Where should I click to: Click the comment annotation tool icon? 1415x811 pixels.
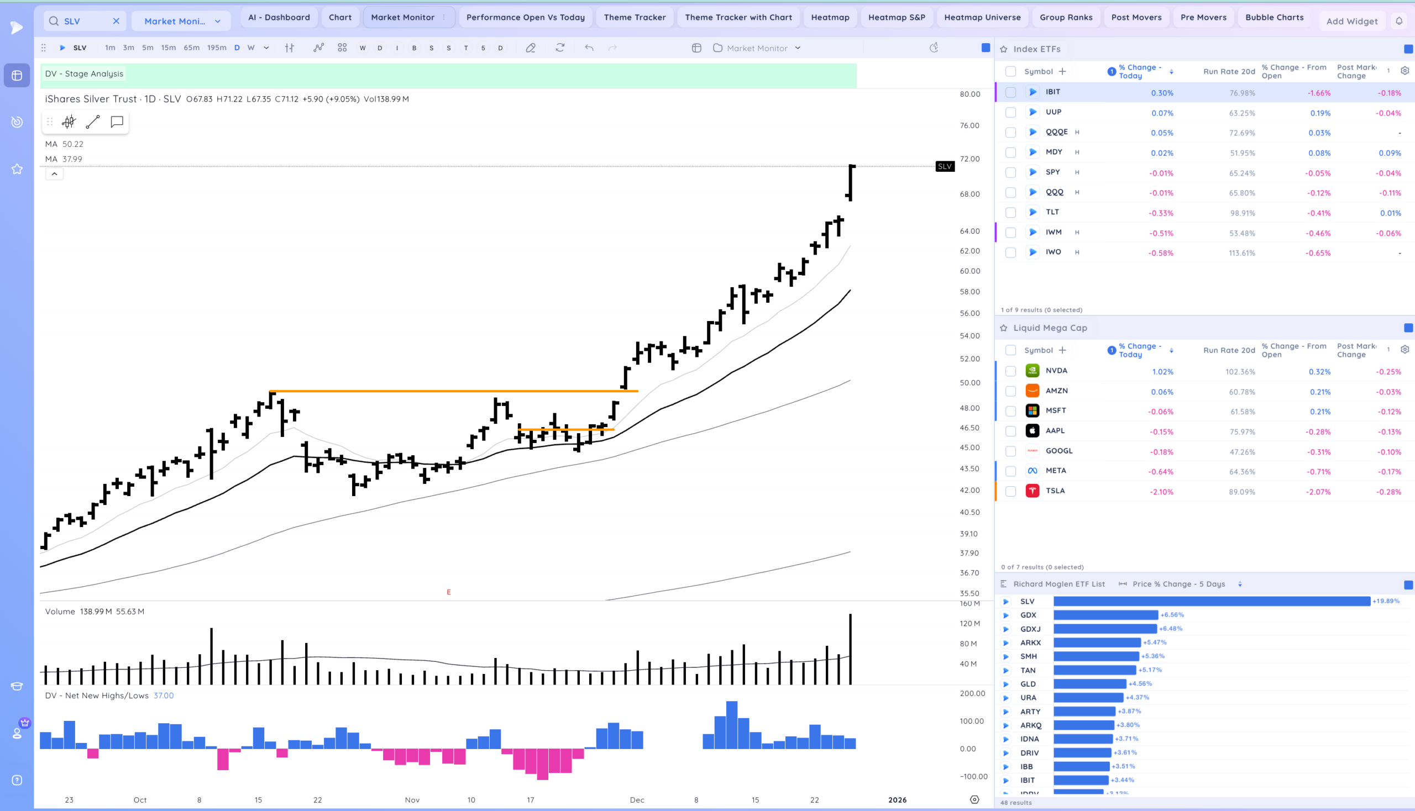(x=117, y=122)
